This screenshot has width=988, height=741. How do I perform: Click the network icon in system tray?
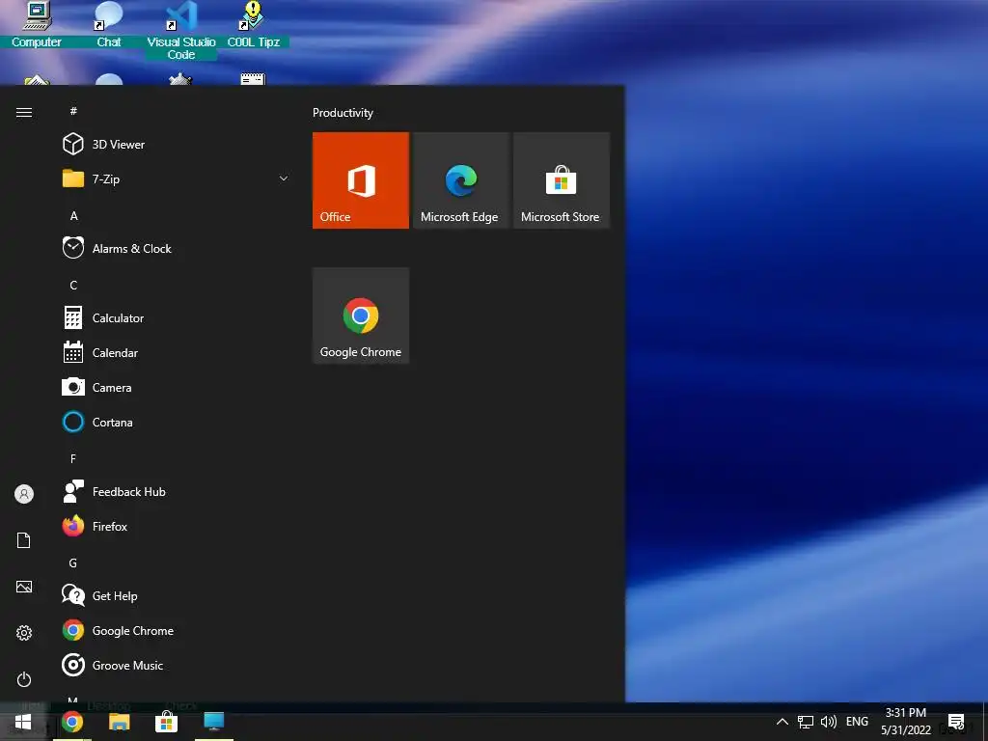pyautogui.click(x=806, y=722)
